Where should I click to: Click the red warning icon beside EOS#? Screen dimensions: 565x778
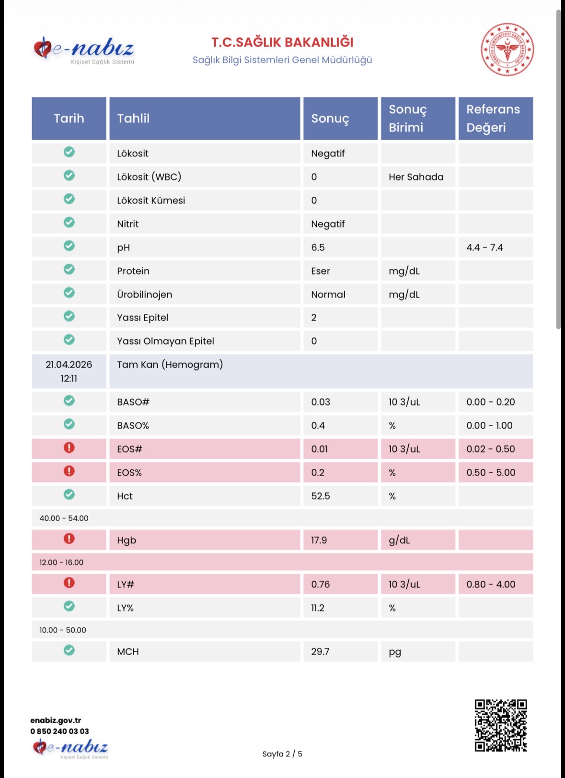click(x=69, y=448)
